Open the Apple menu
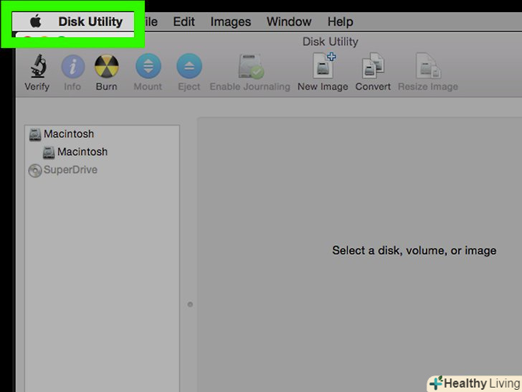Screen dimensions: 522x392 pos(36,22)
